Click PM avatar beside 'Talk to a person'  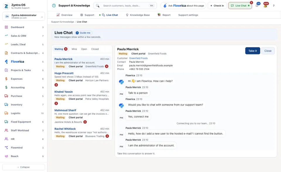121,94
